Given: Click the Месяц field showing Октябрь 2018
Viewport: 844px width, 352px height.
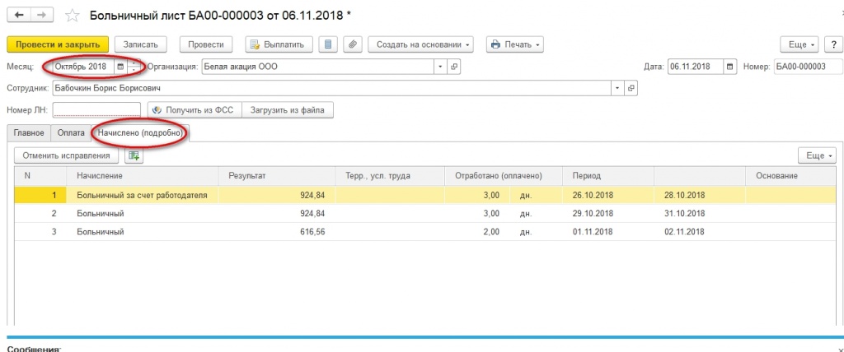Looking at the screenshot, I should pos(83,67).
